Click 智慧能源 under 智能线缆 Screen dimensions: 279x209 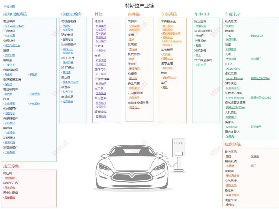[x=101, y=117]
